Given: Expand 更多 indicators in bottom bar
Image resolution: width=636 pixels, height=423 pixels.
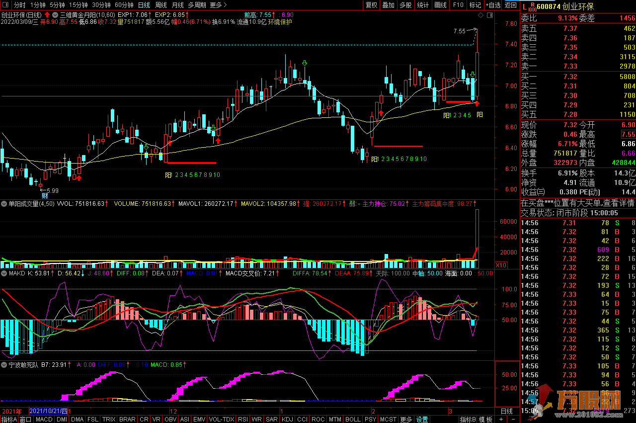Looking at the screenshot, I should (x=406, y=419).
